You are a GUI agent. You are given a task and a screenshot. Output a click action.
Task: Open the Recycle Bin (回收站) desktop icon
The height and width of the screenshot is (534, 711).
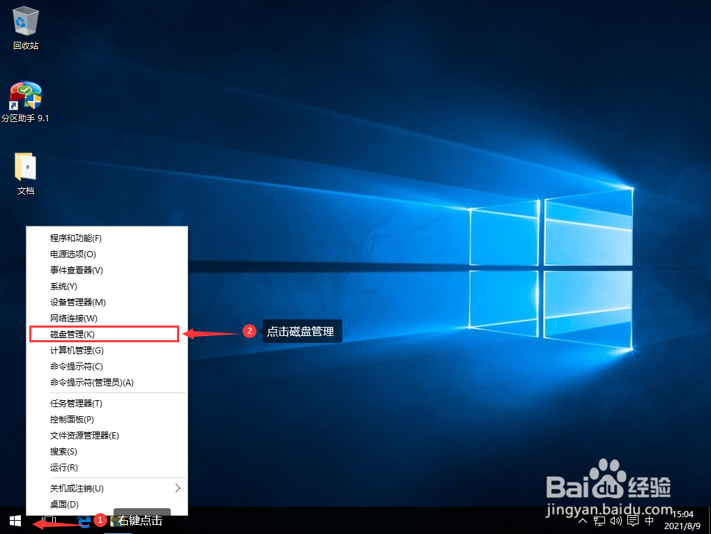(x=26, y=28)
